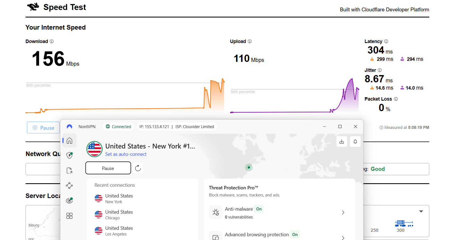Click the upload speed chart
Viewport: 450px width, 240px height.
click(x=295, y=96)
